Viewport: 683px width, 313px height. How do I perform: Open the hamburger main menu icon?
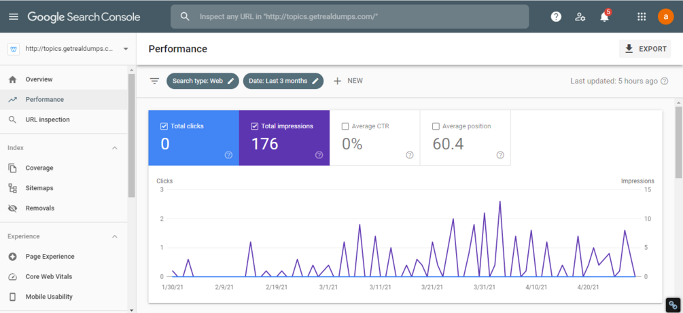[x=14, y=16]
